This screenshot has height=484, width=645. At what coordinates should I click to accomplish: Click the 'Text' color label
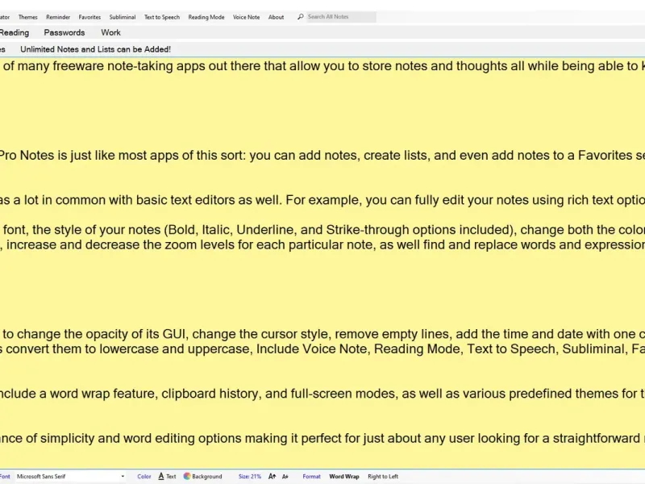(171, 476)
